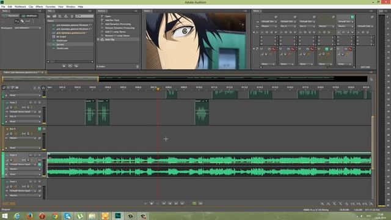Click the Mixer panel horizontal scrollbar
This screenshot has width=391, height=220.
coord(307,67)
